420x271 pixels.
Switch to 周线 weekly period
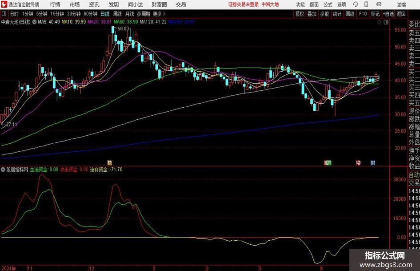tap(117, 14)
